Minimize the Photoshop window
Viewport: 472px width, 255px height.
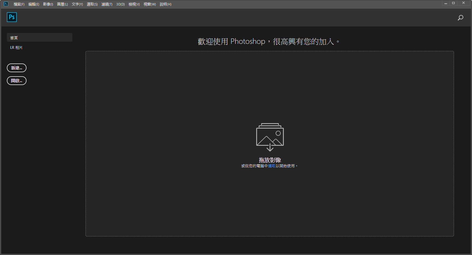446,3
